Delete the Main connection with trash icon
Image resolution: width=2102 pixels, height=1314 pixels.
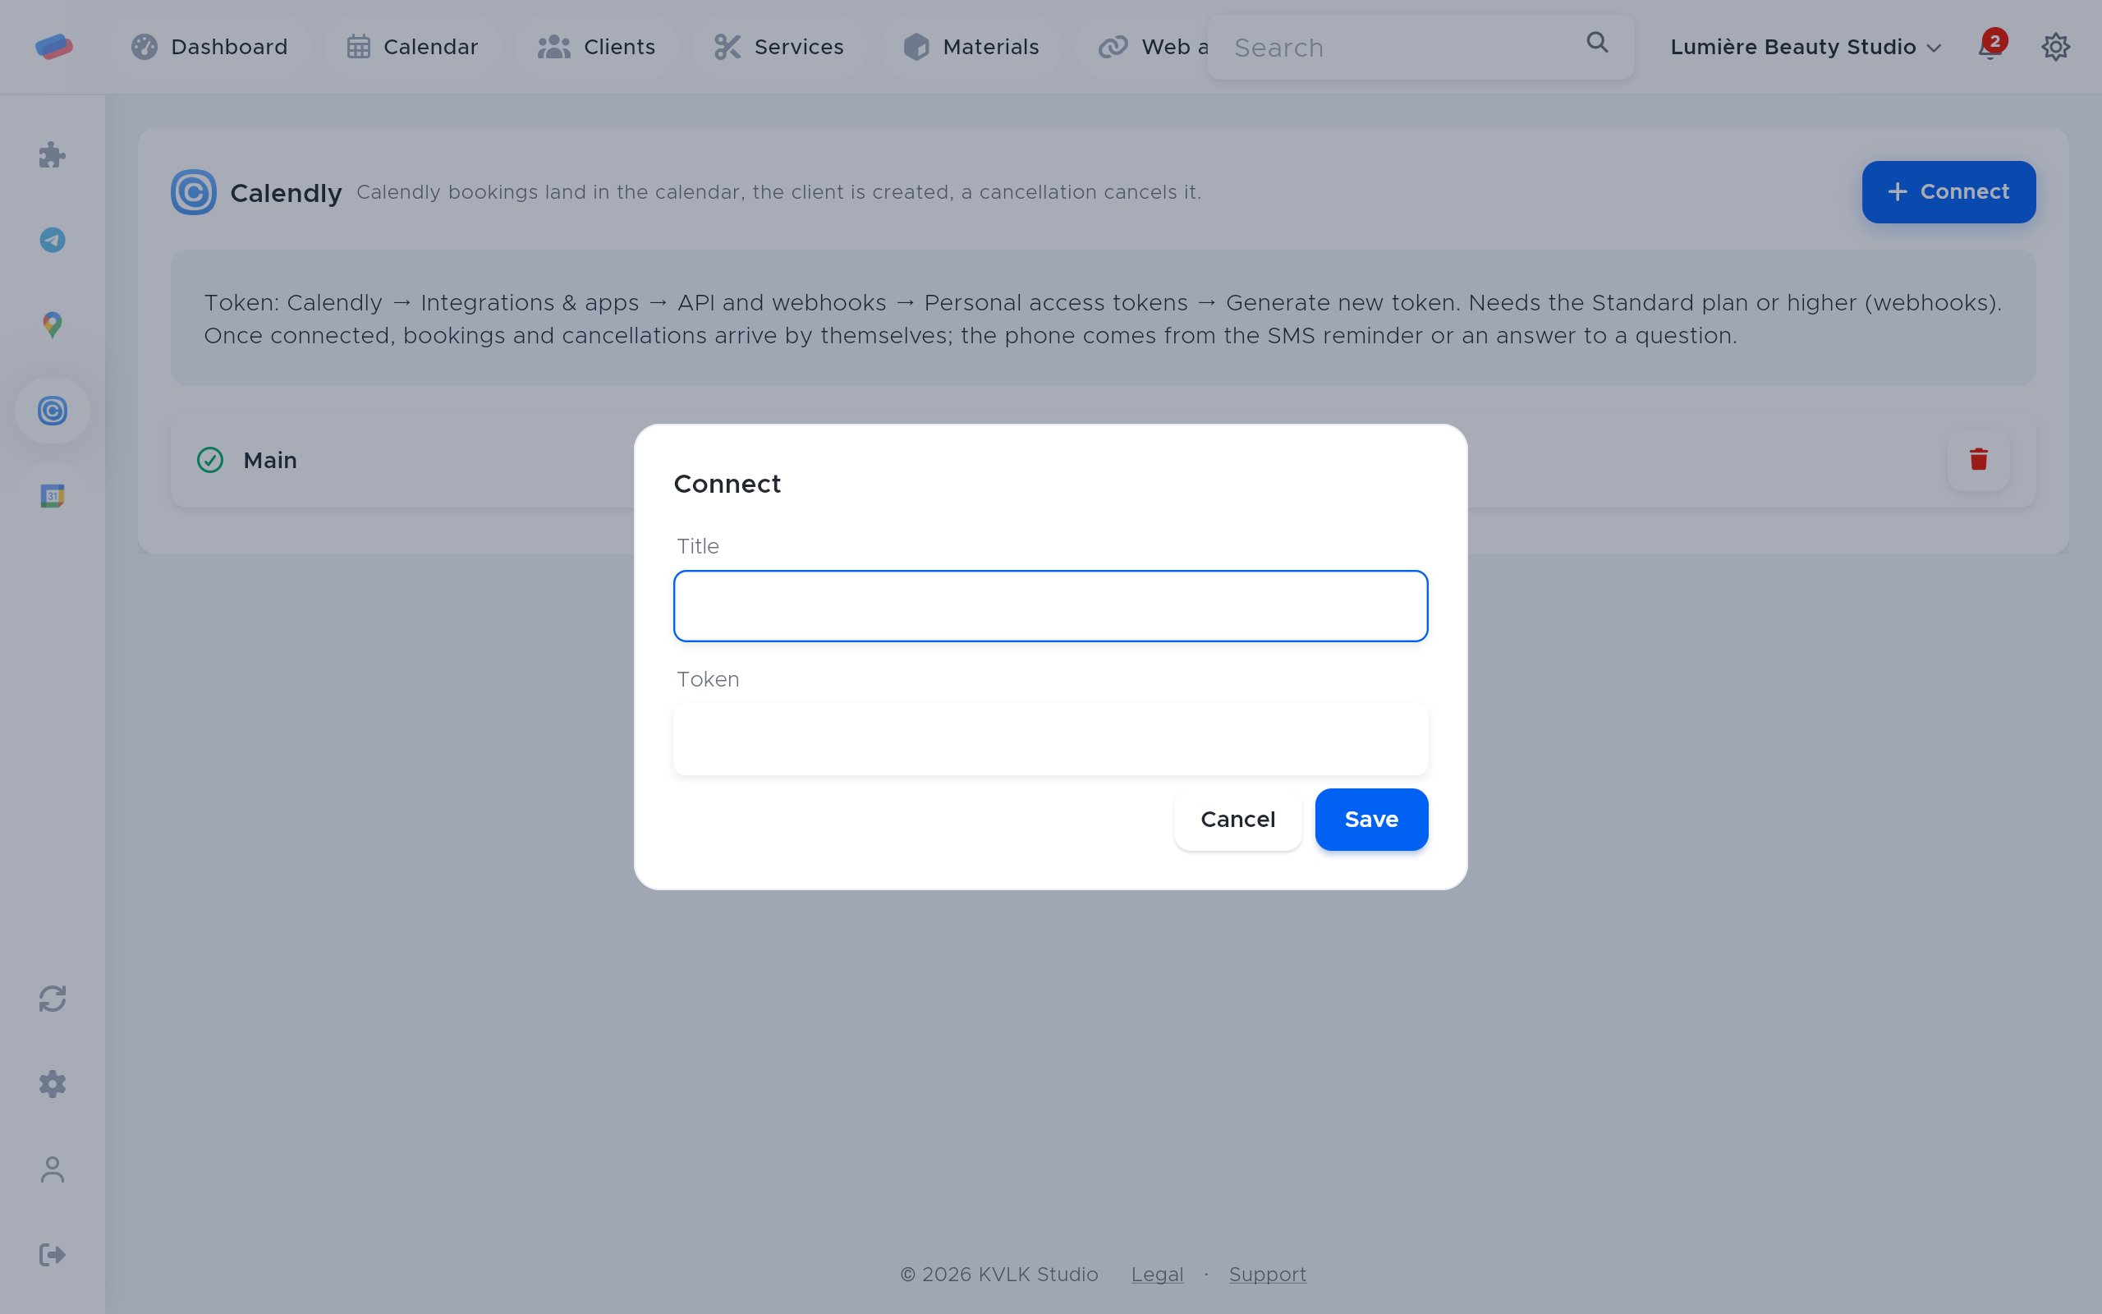[x=1979, y=460]
